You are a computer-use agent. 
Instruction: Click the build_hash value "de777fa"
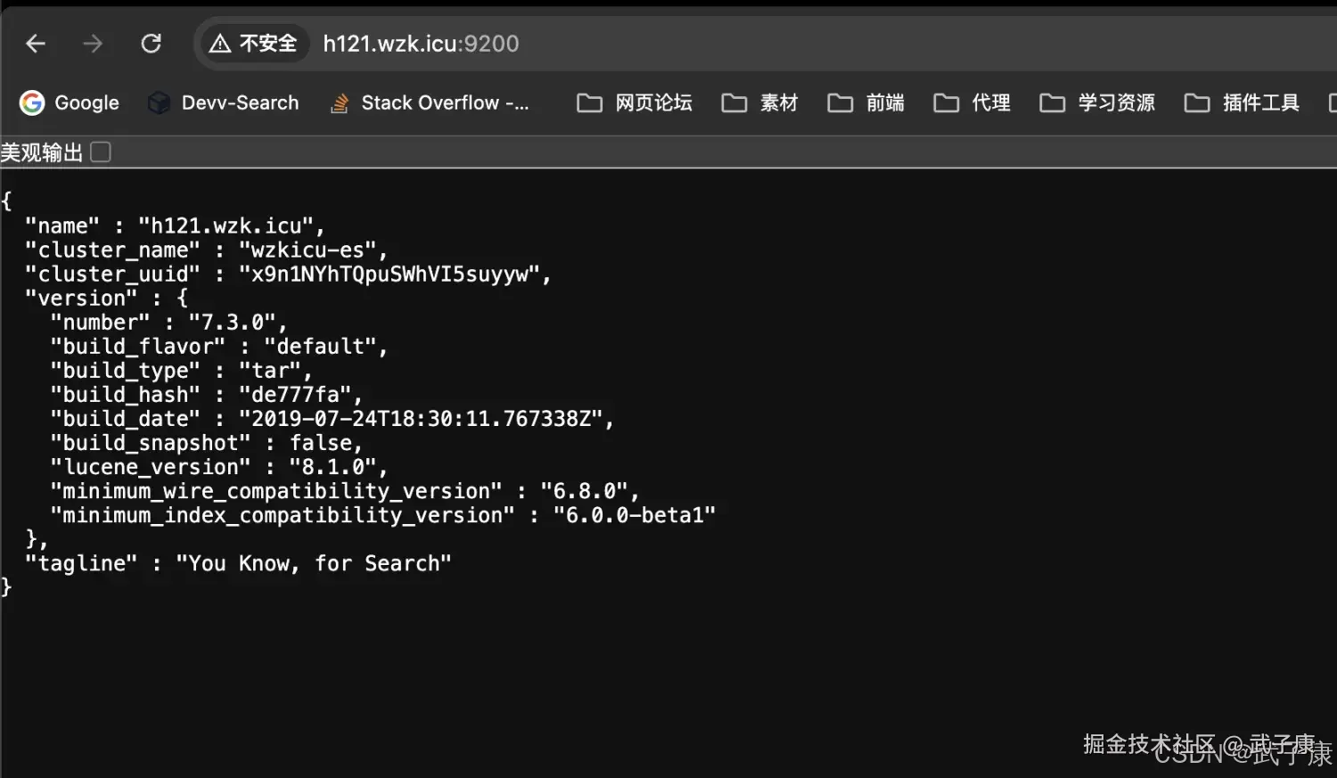(x=296, y=395)
